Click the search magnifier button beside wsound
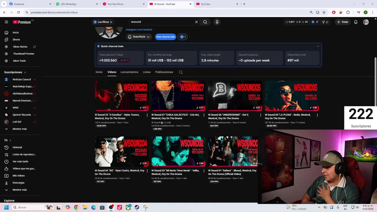377x212 pixels. (x=205, y=22)
